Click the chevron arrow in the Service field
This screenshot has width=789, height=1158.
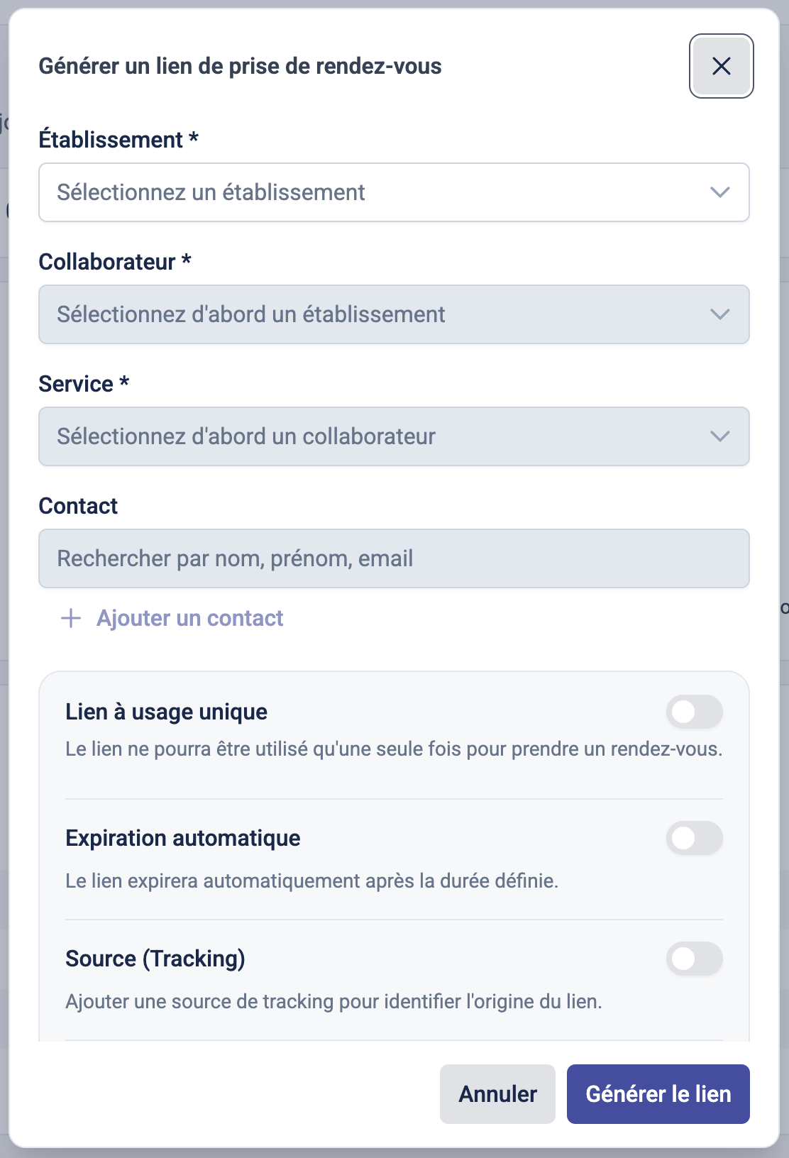719,436
